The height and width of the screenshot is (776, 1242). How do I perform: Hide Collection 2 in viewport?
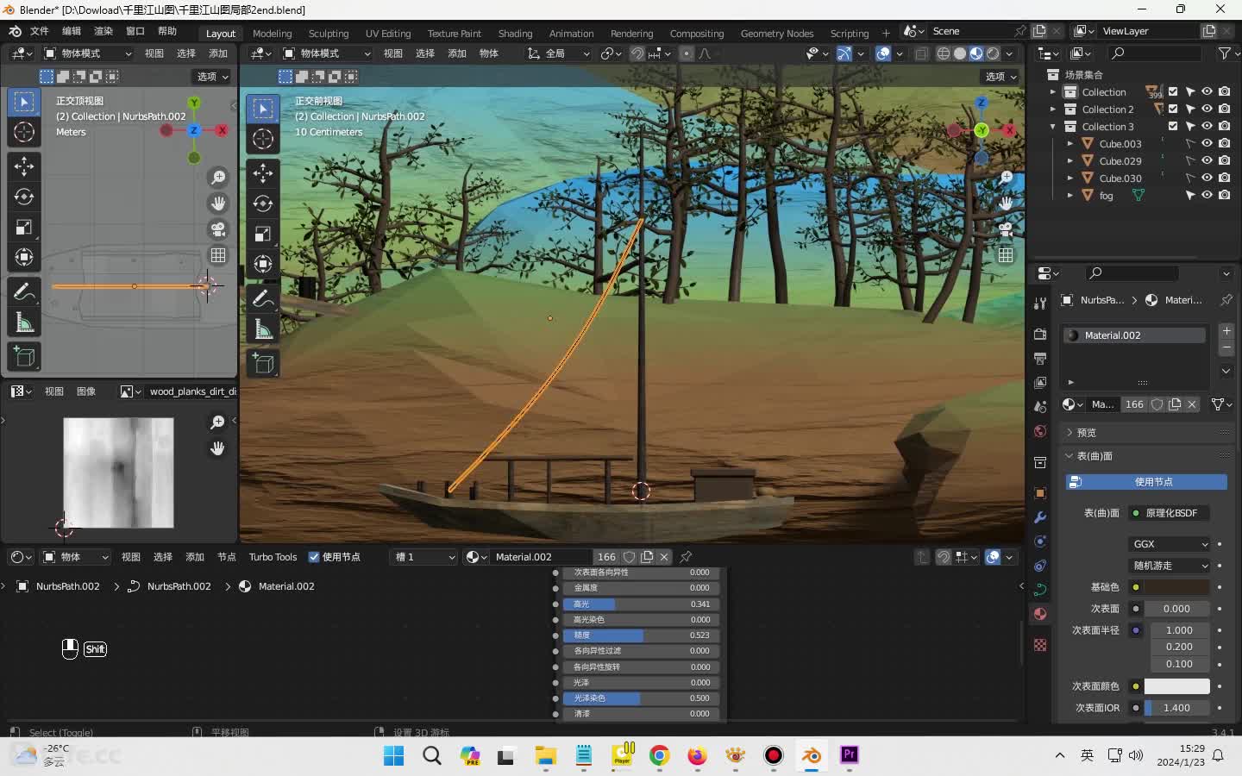(1207, 110)
